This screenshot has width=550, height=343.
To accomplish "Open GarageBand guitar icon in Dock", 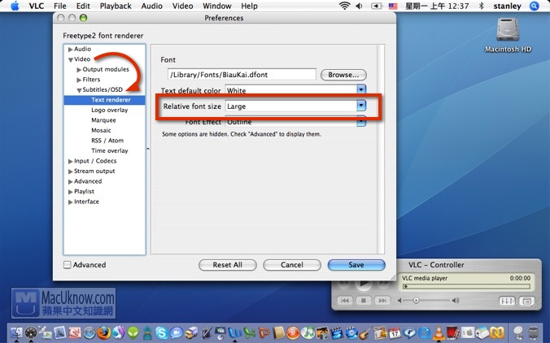I will [366, 332].
